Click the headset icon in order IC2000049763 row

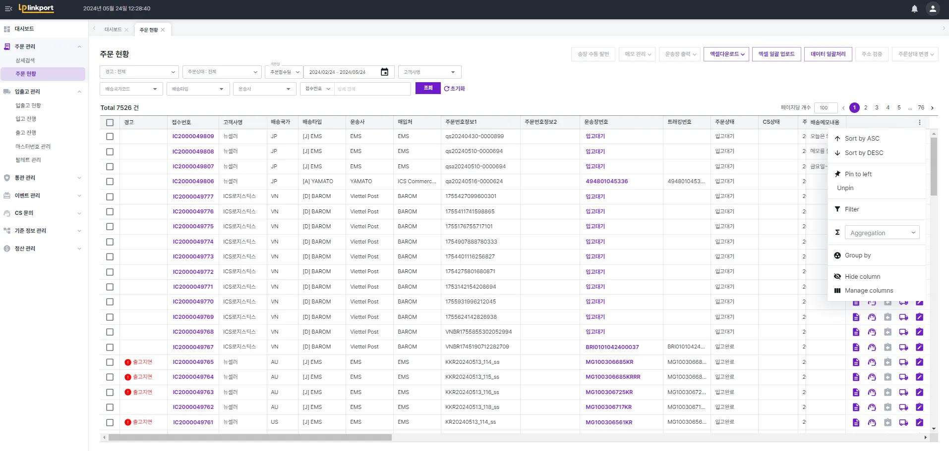[x=872, y=393]
